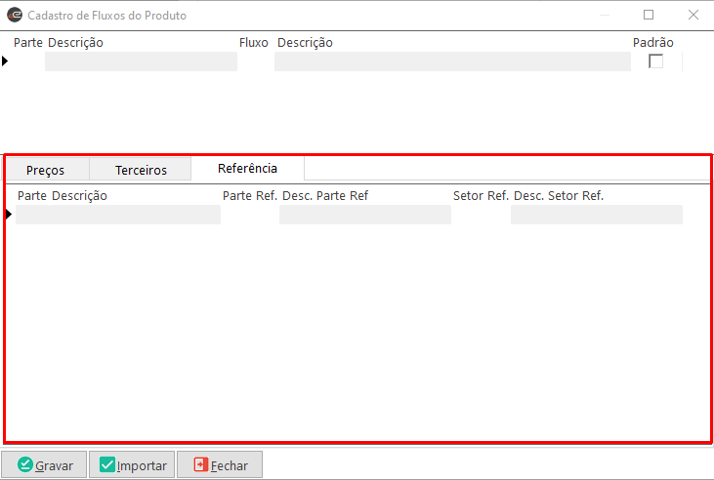Select the top Descrição field next to Parte
Screen dimensions: 714x480
pyautogui.click(x=141, y=61)
